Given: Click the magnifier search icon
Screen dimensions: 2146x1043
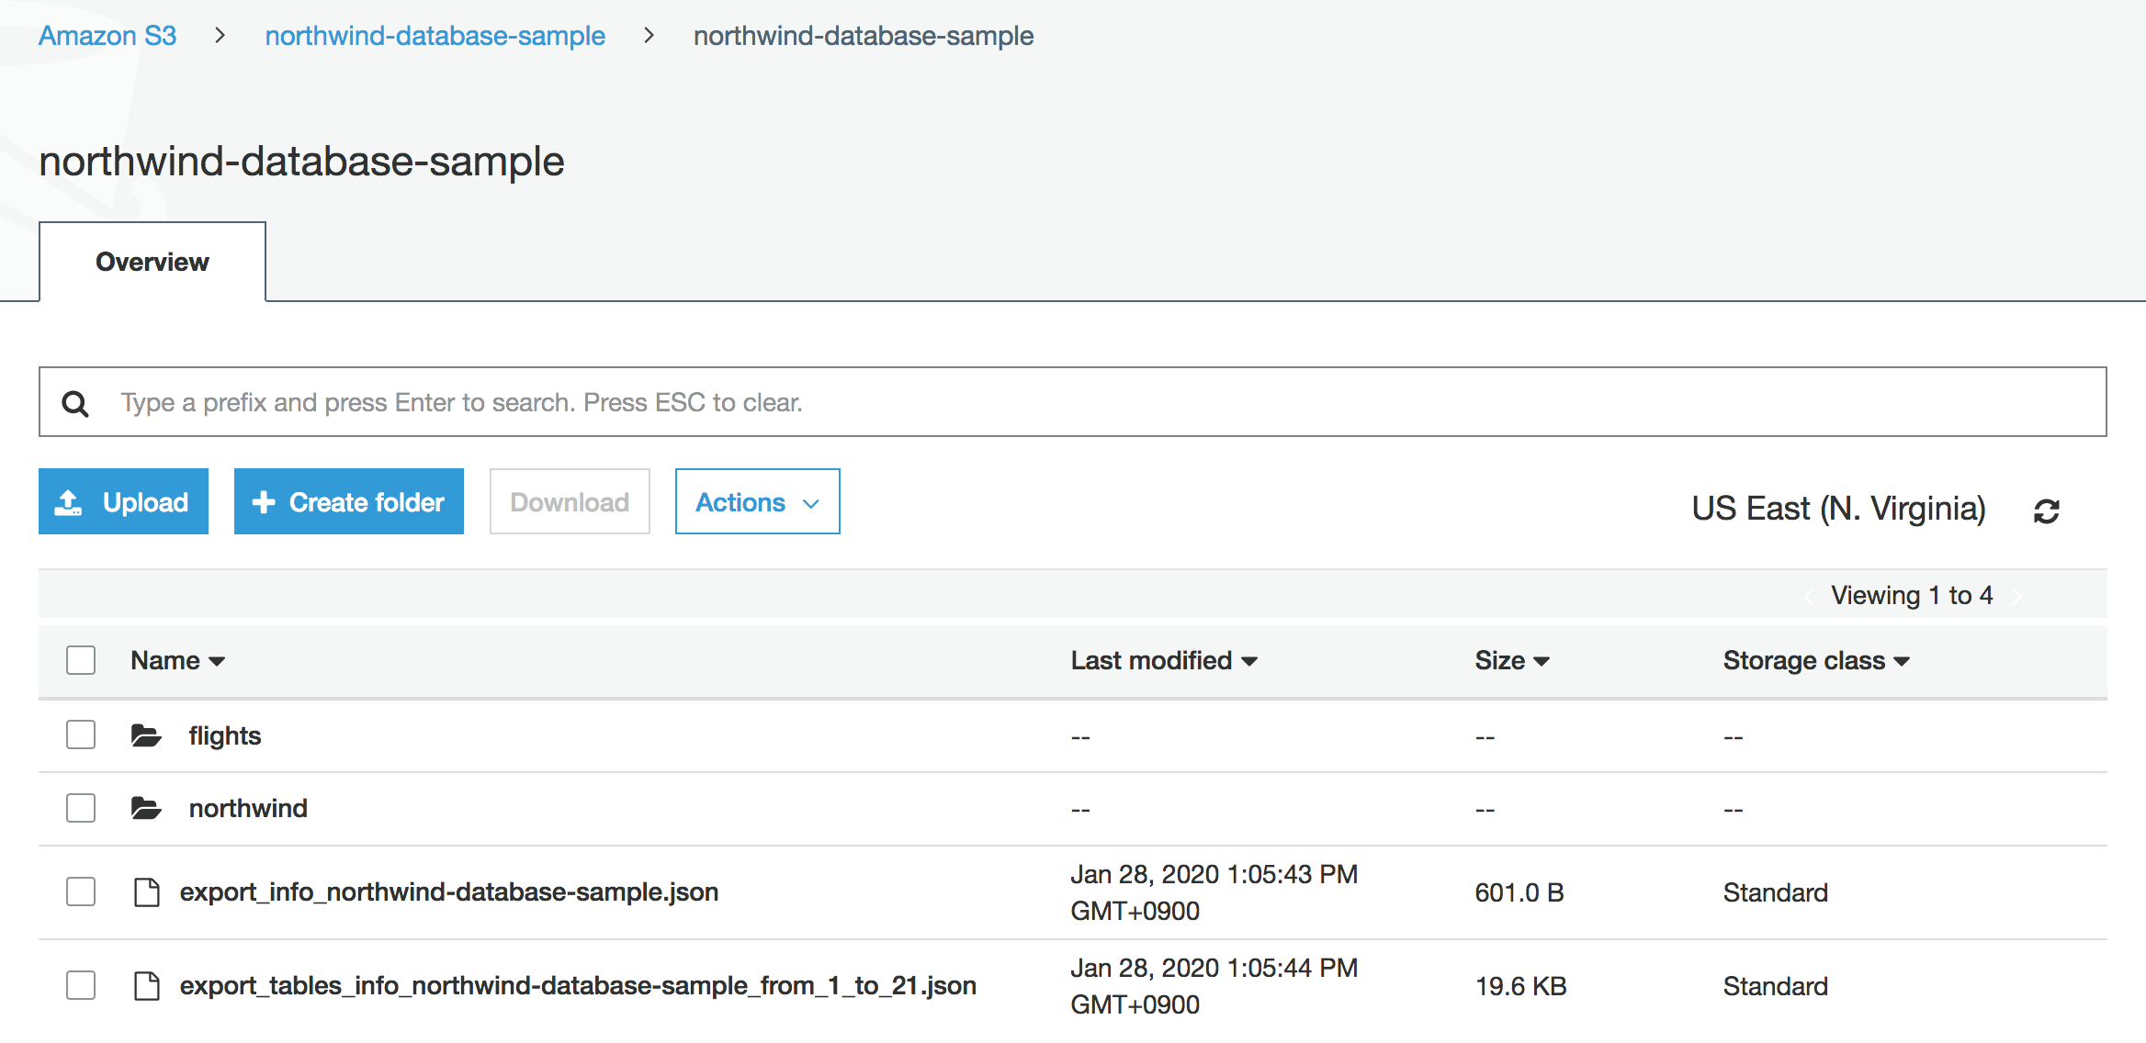Looking at the screenshot, I should coord(75,403).
